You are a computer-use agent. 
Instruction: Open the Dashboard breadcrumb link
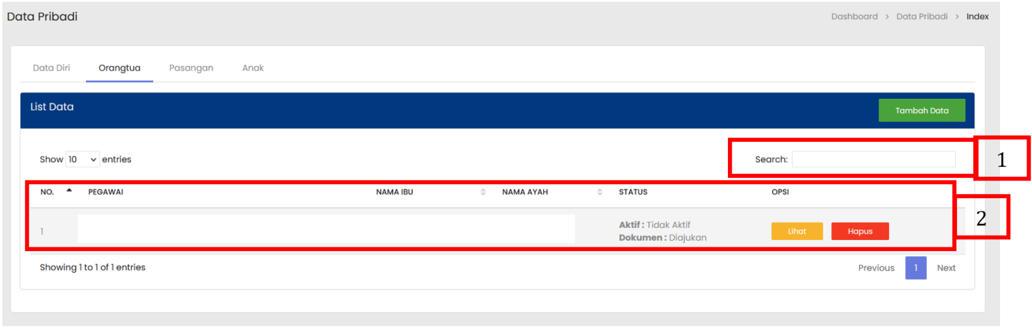click(854, 17)
